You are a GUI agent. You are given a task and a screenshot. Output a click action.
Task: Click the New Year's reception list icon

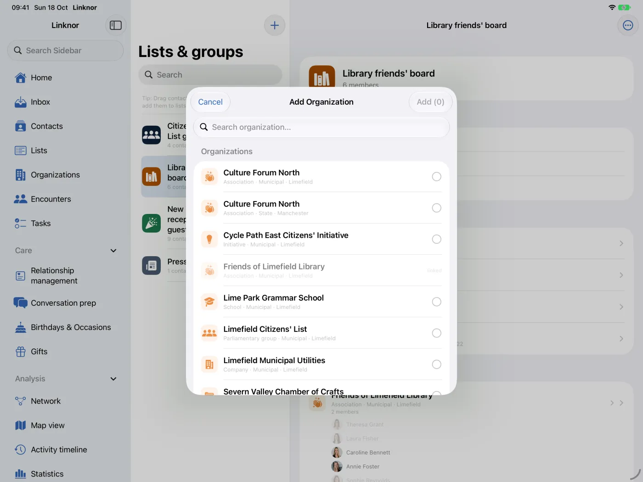(152, 223)
